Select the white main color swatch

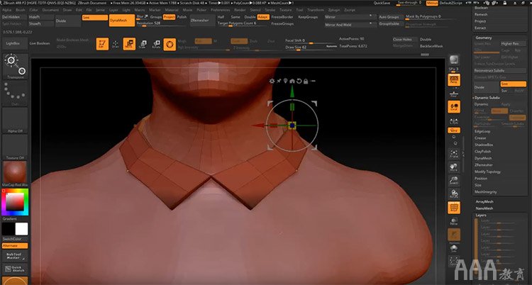[x=22, y=229]
